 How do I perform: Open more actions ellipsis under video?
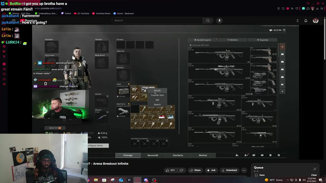[244, 170]
